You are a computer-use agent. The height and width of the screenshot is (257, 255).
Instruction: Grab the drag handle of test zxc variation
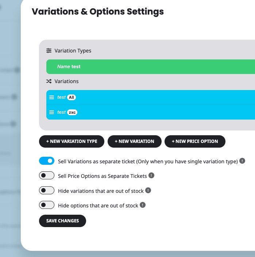[52, 112]
